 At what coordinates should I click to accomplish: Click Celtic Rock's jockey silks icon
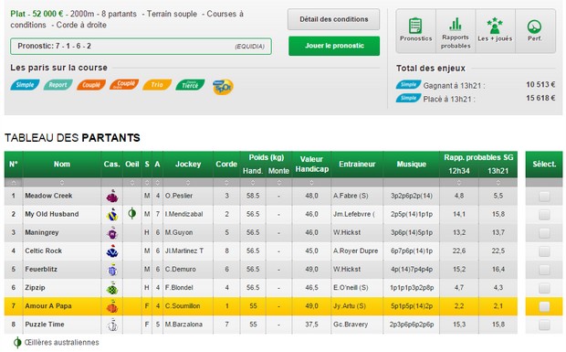point(112,251)
